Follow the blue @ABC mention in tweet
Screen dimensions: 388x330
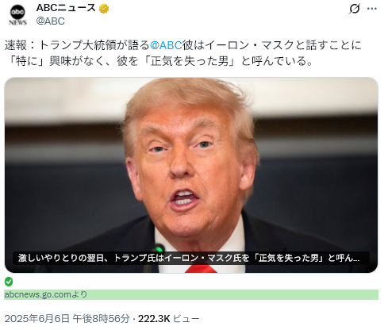[x=166, y=45]
